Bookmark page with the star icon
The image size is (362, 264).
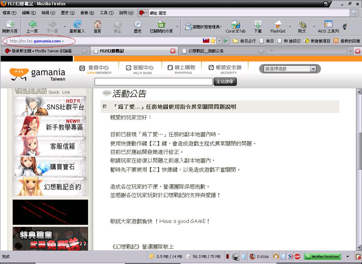click(x=213, y=41)
